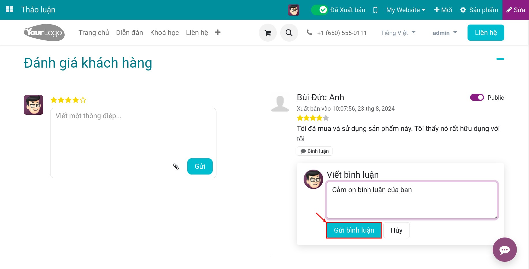Expand the admin user dropdown
This screenshot has width=529, height=269.
click(x=445, y=33)
